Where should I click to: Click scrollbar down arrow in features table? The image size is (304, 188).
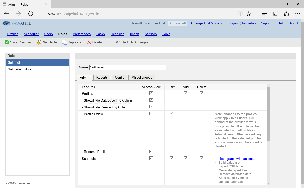(x=269, y=183)
